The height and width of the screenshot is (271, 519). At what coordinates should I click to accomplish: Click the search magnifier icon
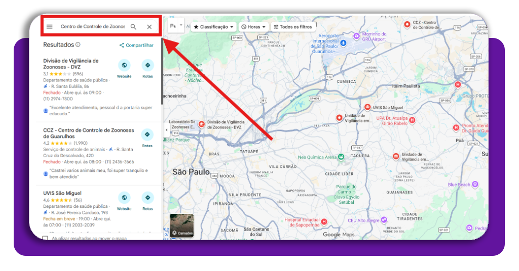(133, 27)
